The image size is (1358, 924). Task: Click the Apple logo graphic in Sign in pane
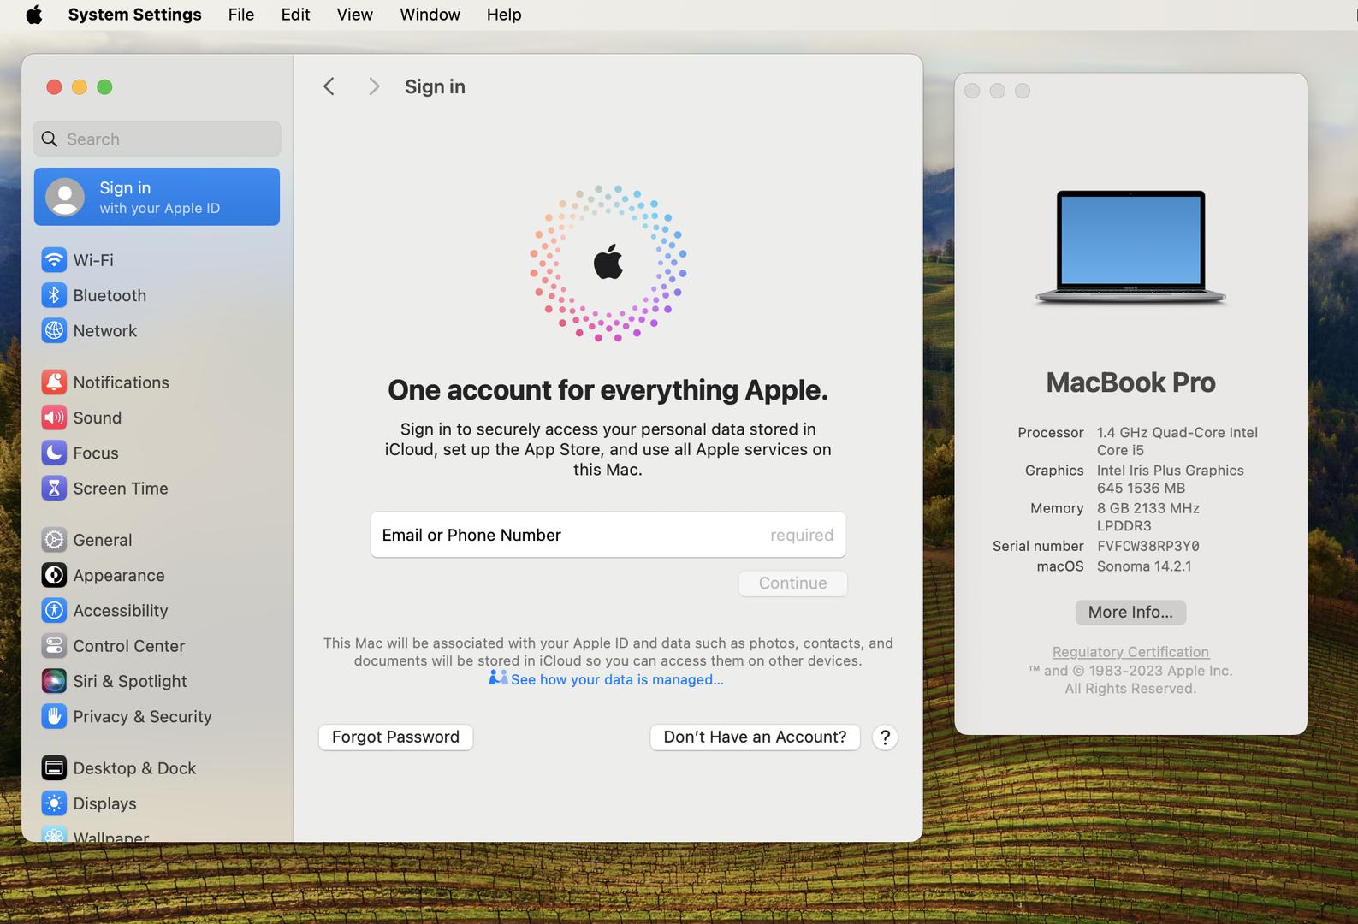pyautogui.click(x=608, y=263)
